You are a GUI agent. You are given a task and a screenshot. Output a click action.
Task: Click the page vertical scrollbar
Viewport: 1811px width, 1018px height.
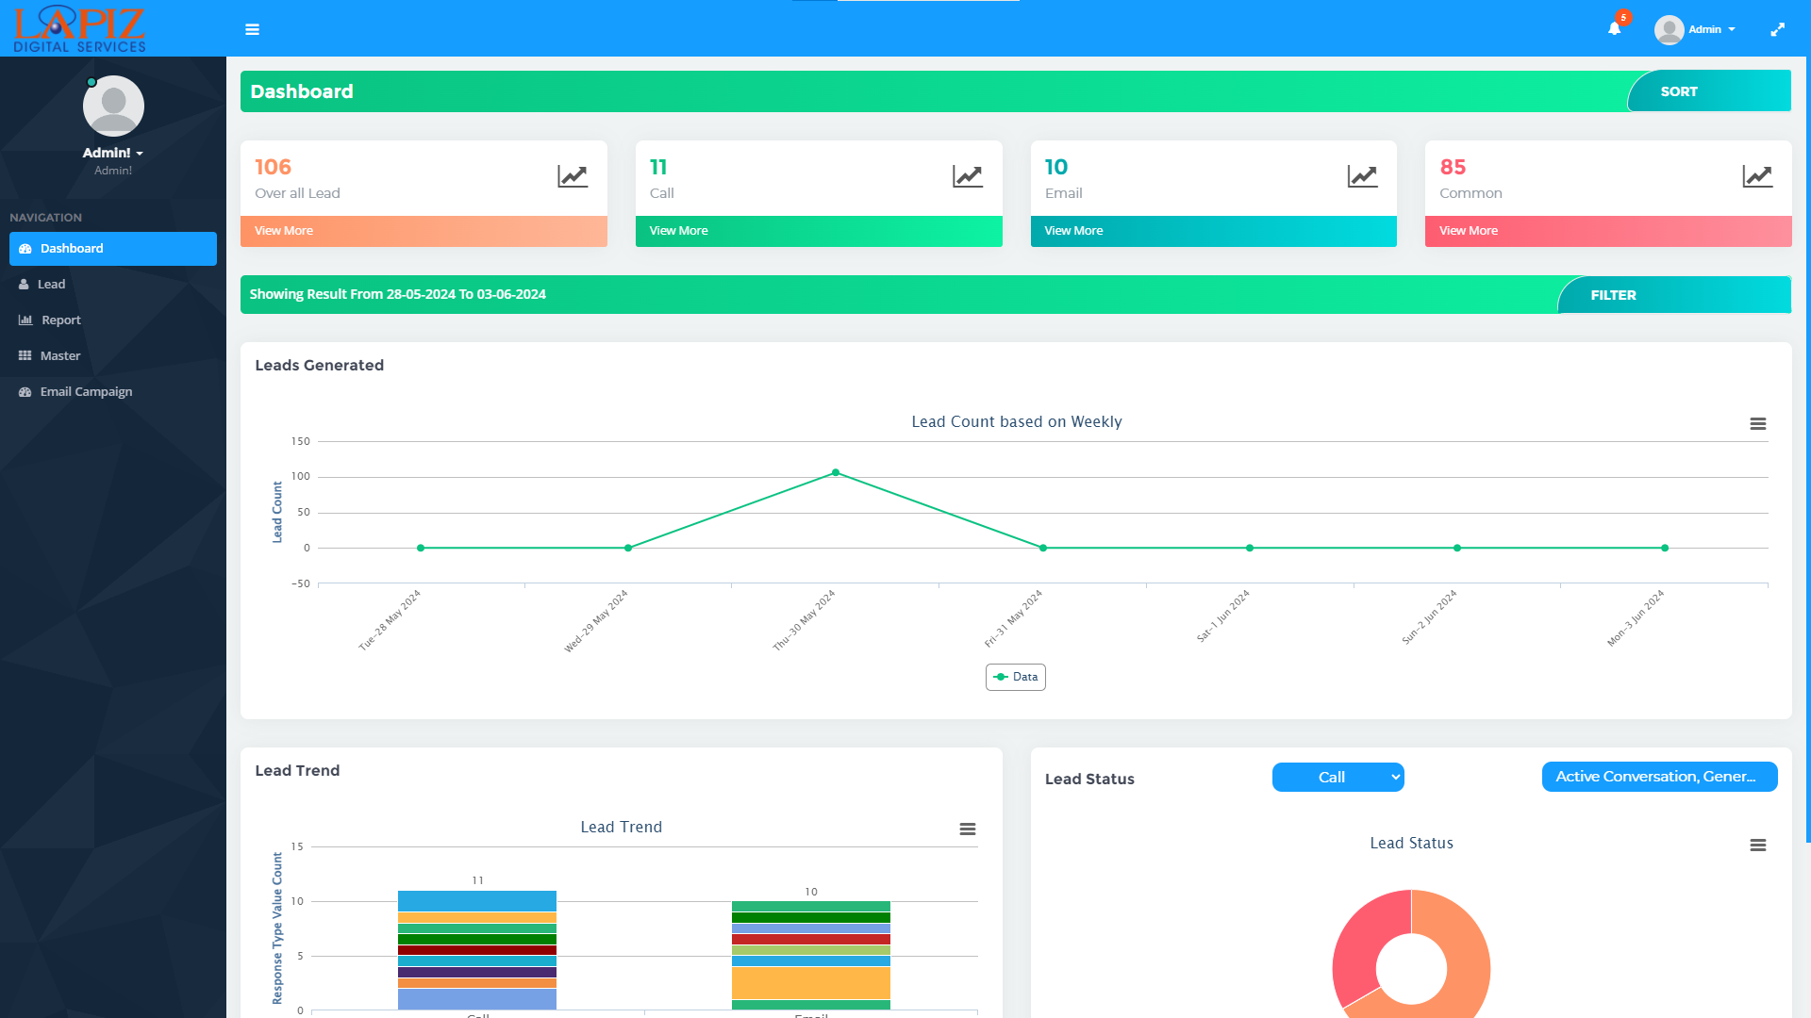coord(1807,449)
